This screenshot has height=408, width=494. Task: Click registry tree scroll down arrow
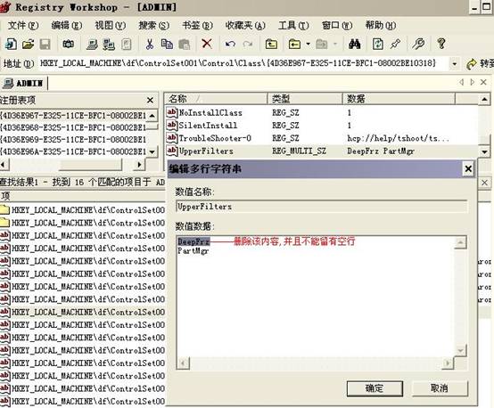point(152,151)
